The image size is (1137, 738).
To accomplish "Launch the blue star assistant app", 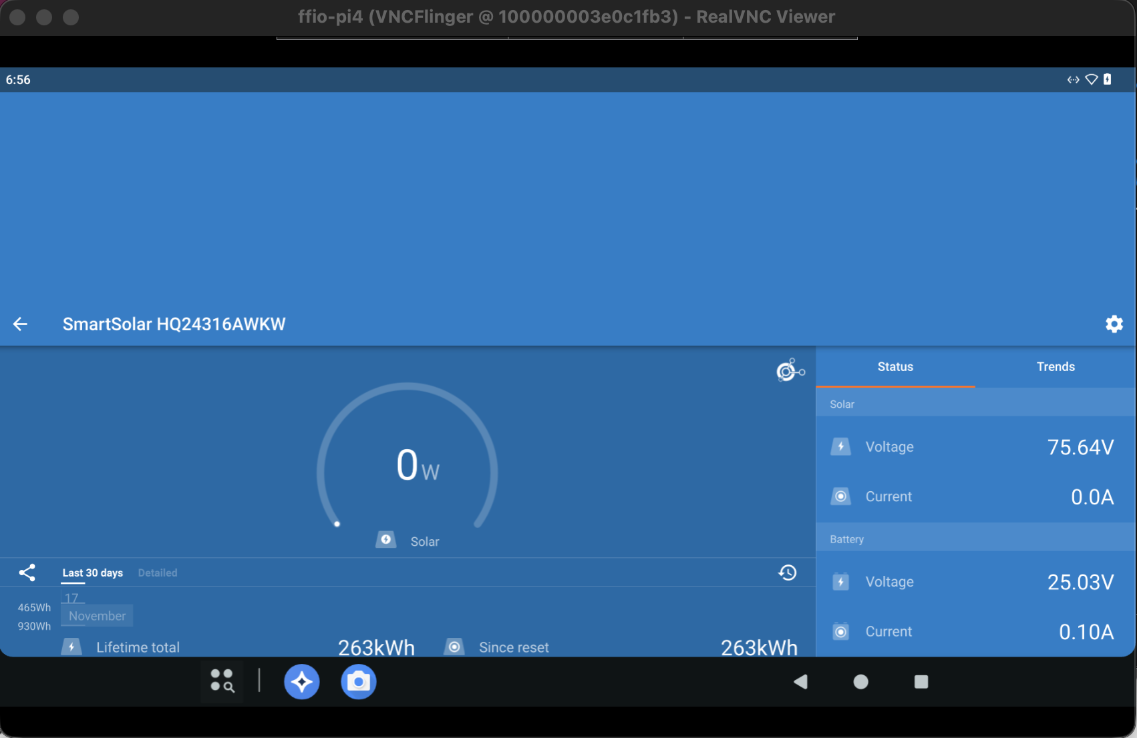I will (302, 681).
